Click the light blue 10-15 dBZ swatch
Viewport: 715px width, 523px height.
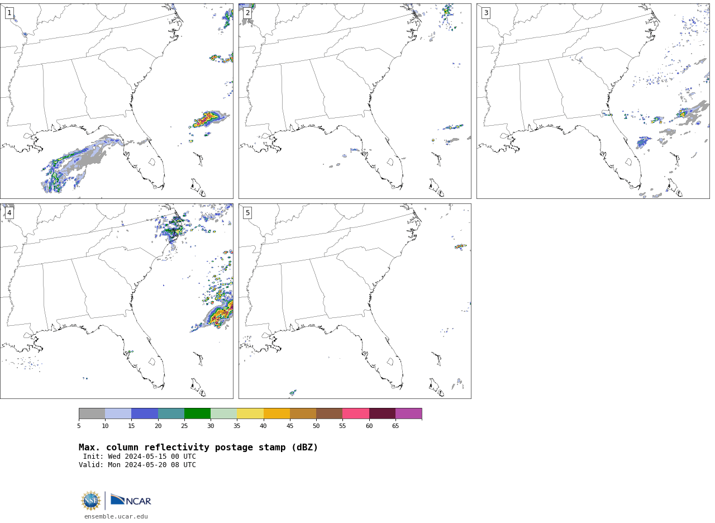pos(118,413)
